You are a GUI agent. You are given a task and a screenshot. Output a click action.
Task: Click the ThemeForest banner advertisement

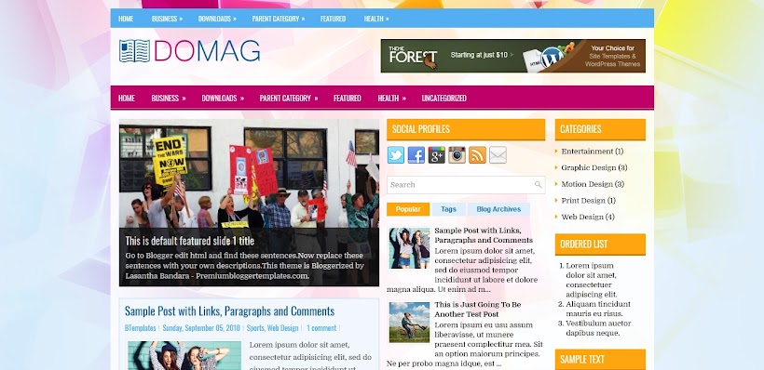click(513, 56)
